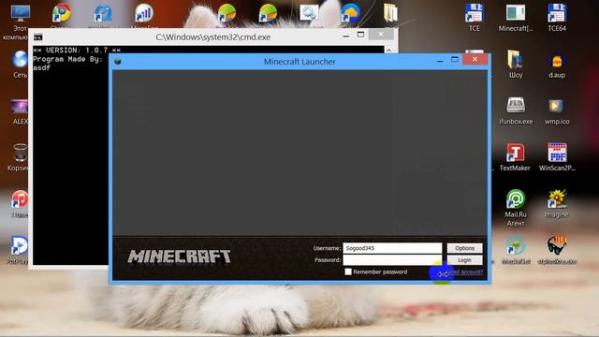The width and height of the screenshot is (599, 337).
Task: Focus the Username field containing Sogood345
Action: pos(392,248)
